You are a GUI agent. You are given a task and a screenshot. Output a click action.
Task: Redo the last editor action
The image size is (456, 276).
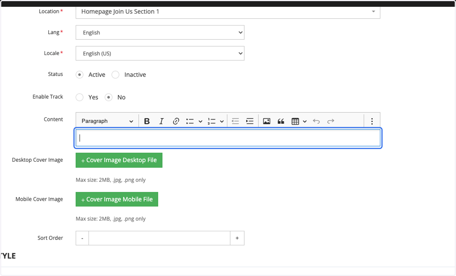click(331, 121)
